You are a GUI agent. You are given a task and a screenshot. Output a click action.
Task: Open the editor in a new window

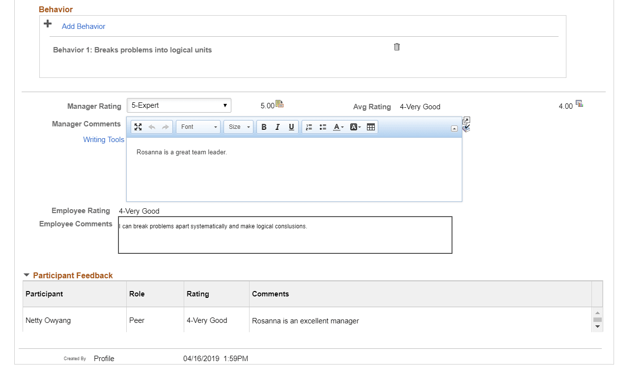tap(466, 119)
